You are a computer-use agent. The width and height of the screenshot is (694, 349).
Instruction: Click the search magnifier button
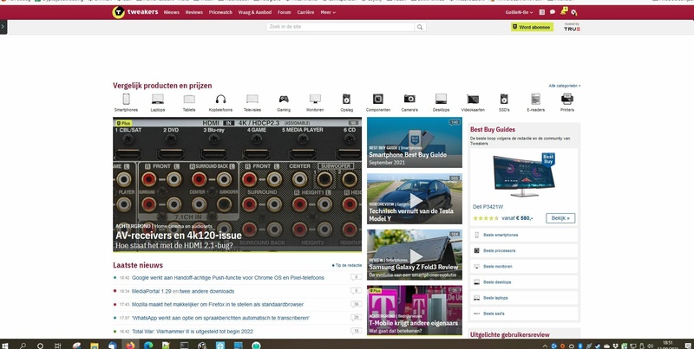click(420, 27)
